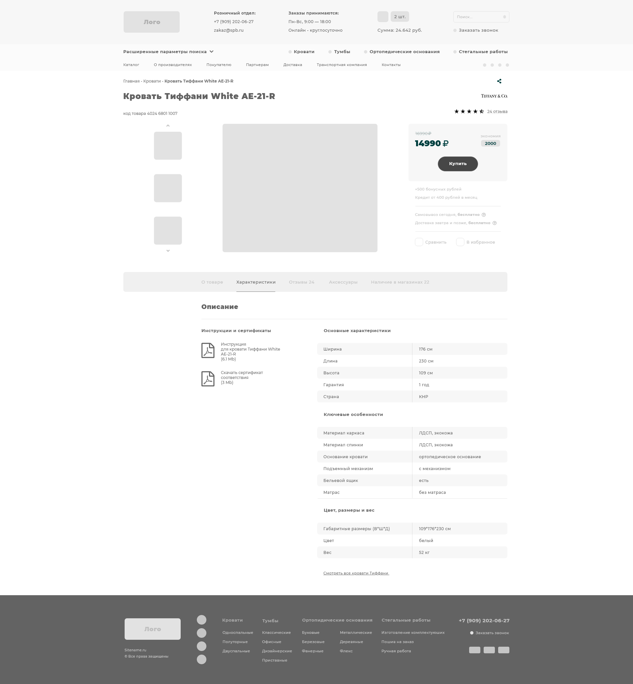Enable the В избранное checkbox
Viewport: 633px width, 684px height.
[x=460, y=242]
